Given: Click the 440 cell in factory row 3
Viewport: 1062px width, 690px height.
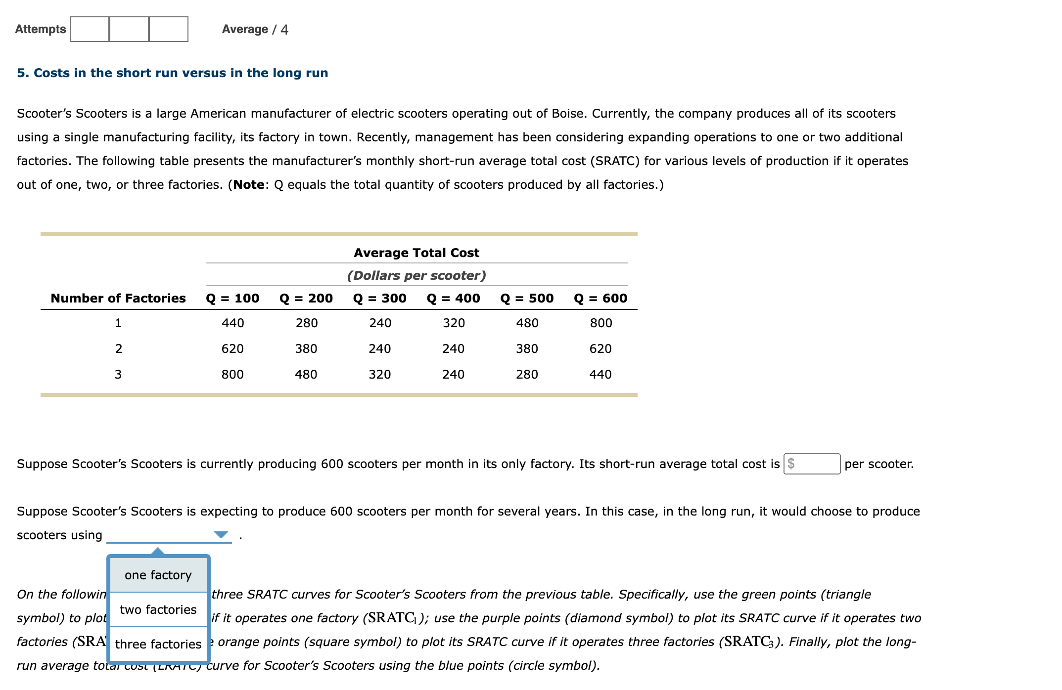Looking at the screenshot, I should [x=600, y=374].
